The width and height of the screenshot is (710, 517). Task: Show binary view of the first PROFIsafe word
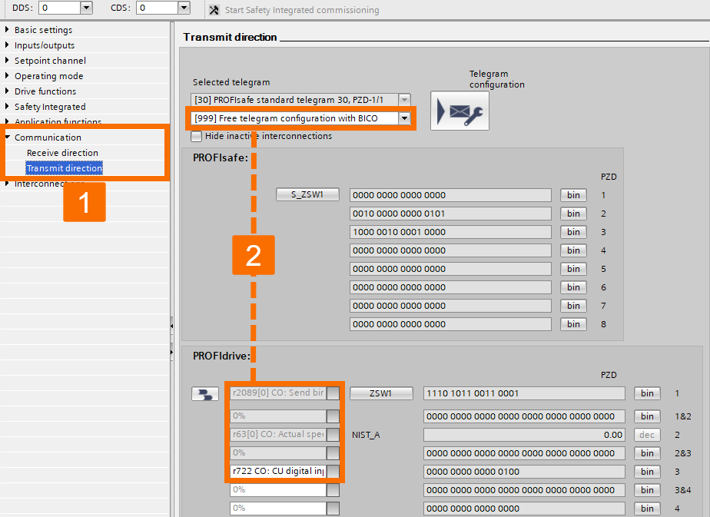(x=572, y=194)
